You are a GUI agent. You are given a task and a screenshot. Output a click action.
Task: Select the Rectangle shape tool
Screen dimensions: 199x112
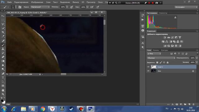[x=3, y=86]
